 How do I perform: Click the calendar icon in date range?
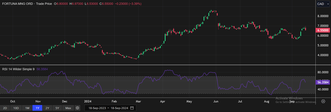132,108
